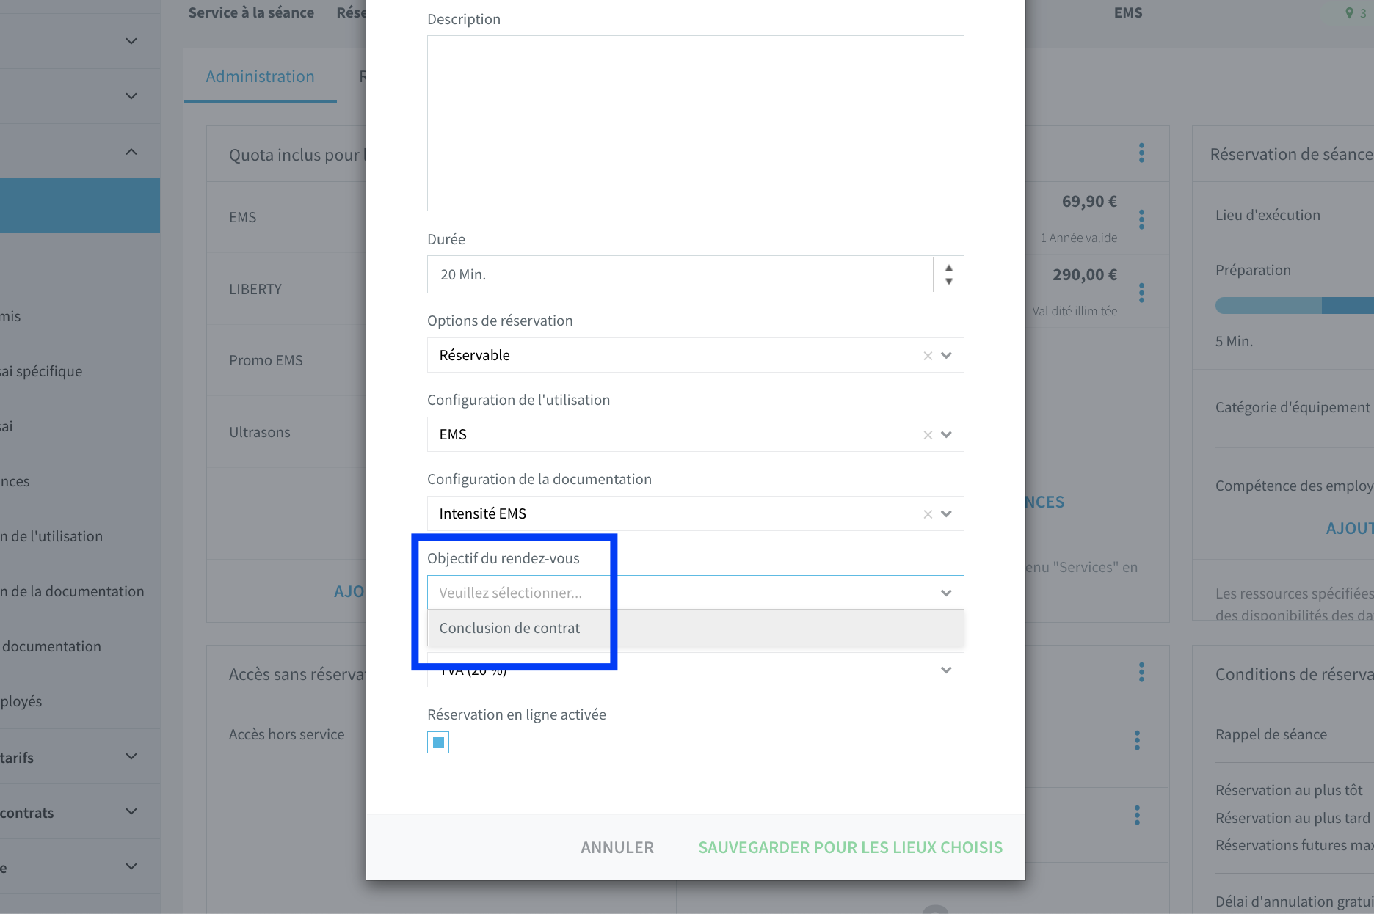Click Rappel de séance in Conditions panel
This screenshot has width=1374, height=914.
1271,734
